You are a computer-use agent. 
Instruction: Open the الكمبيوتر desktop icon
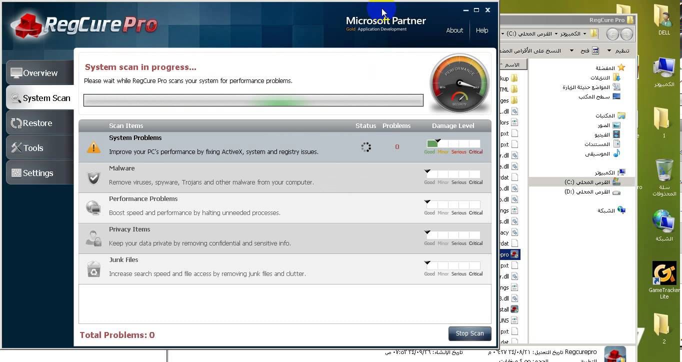coord(664,73)
